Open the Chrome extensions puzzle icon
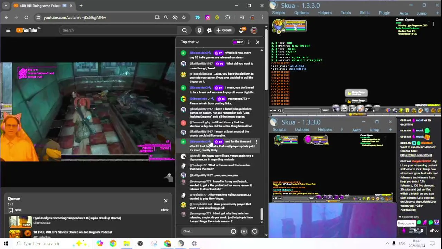Image resolution: width=442 pixels, height=249 pixels. [228, 17]
